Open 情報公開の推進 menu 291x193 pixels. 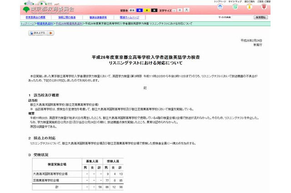click(67, 17)
